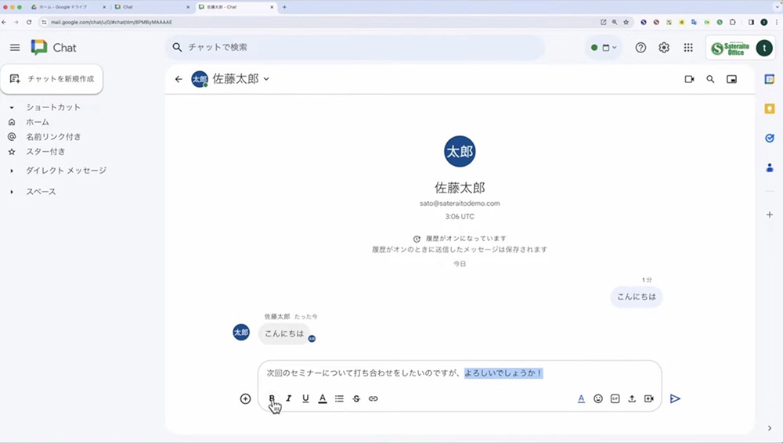The width and height of the screenshot is (783, 443).
Task: Open the emoji picker
Action: point(598,398)
